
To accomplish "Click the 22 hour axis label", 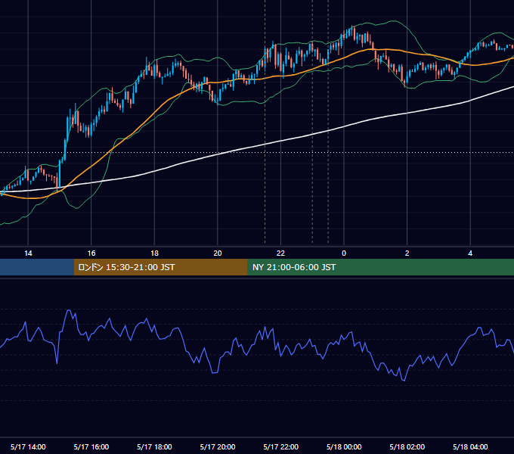I will pyautogui.click(x=280, y=253).
